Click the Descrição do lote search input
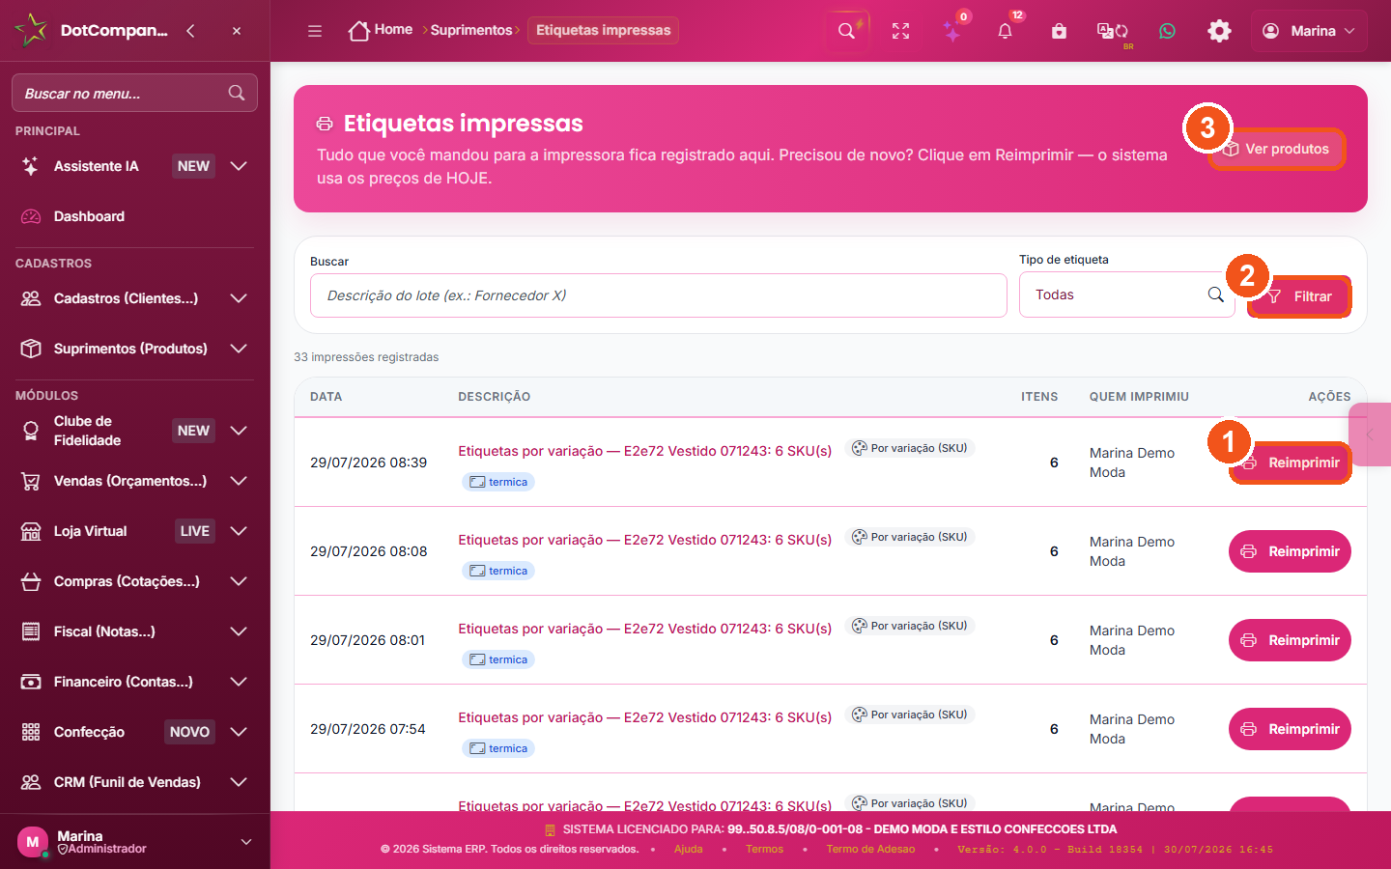The image size is (1391, 869). 659,295
